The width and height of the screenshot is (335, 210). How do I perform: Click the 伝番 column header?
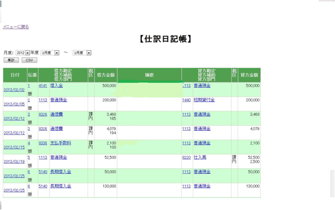[32, 75]
